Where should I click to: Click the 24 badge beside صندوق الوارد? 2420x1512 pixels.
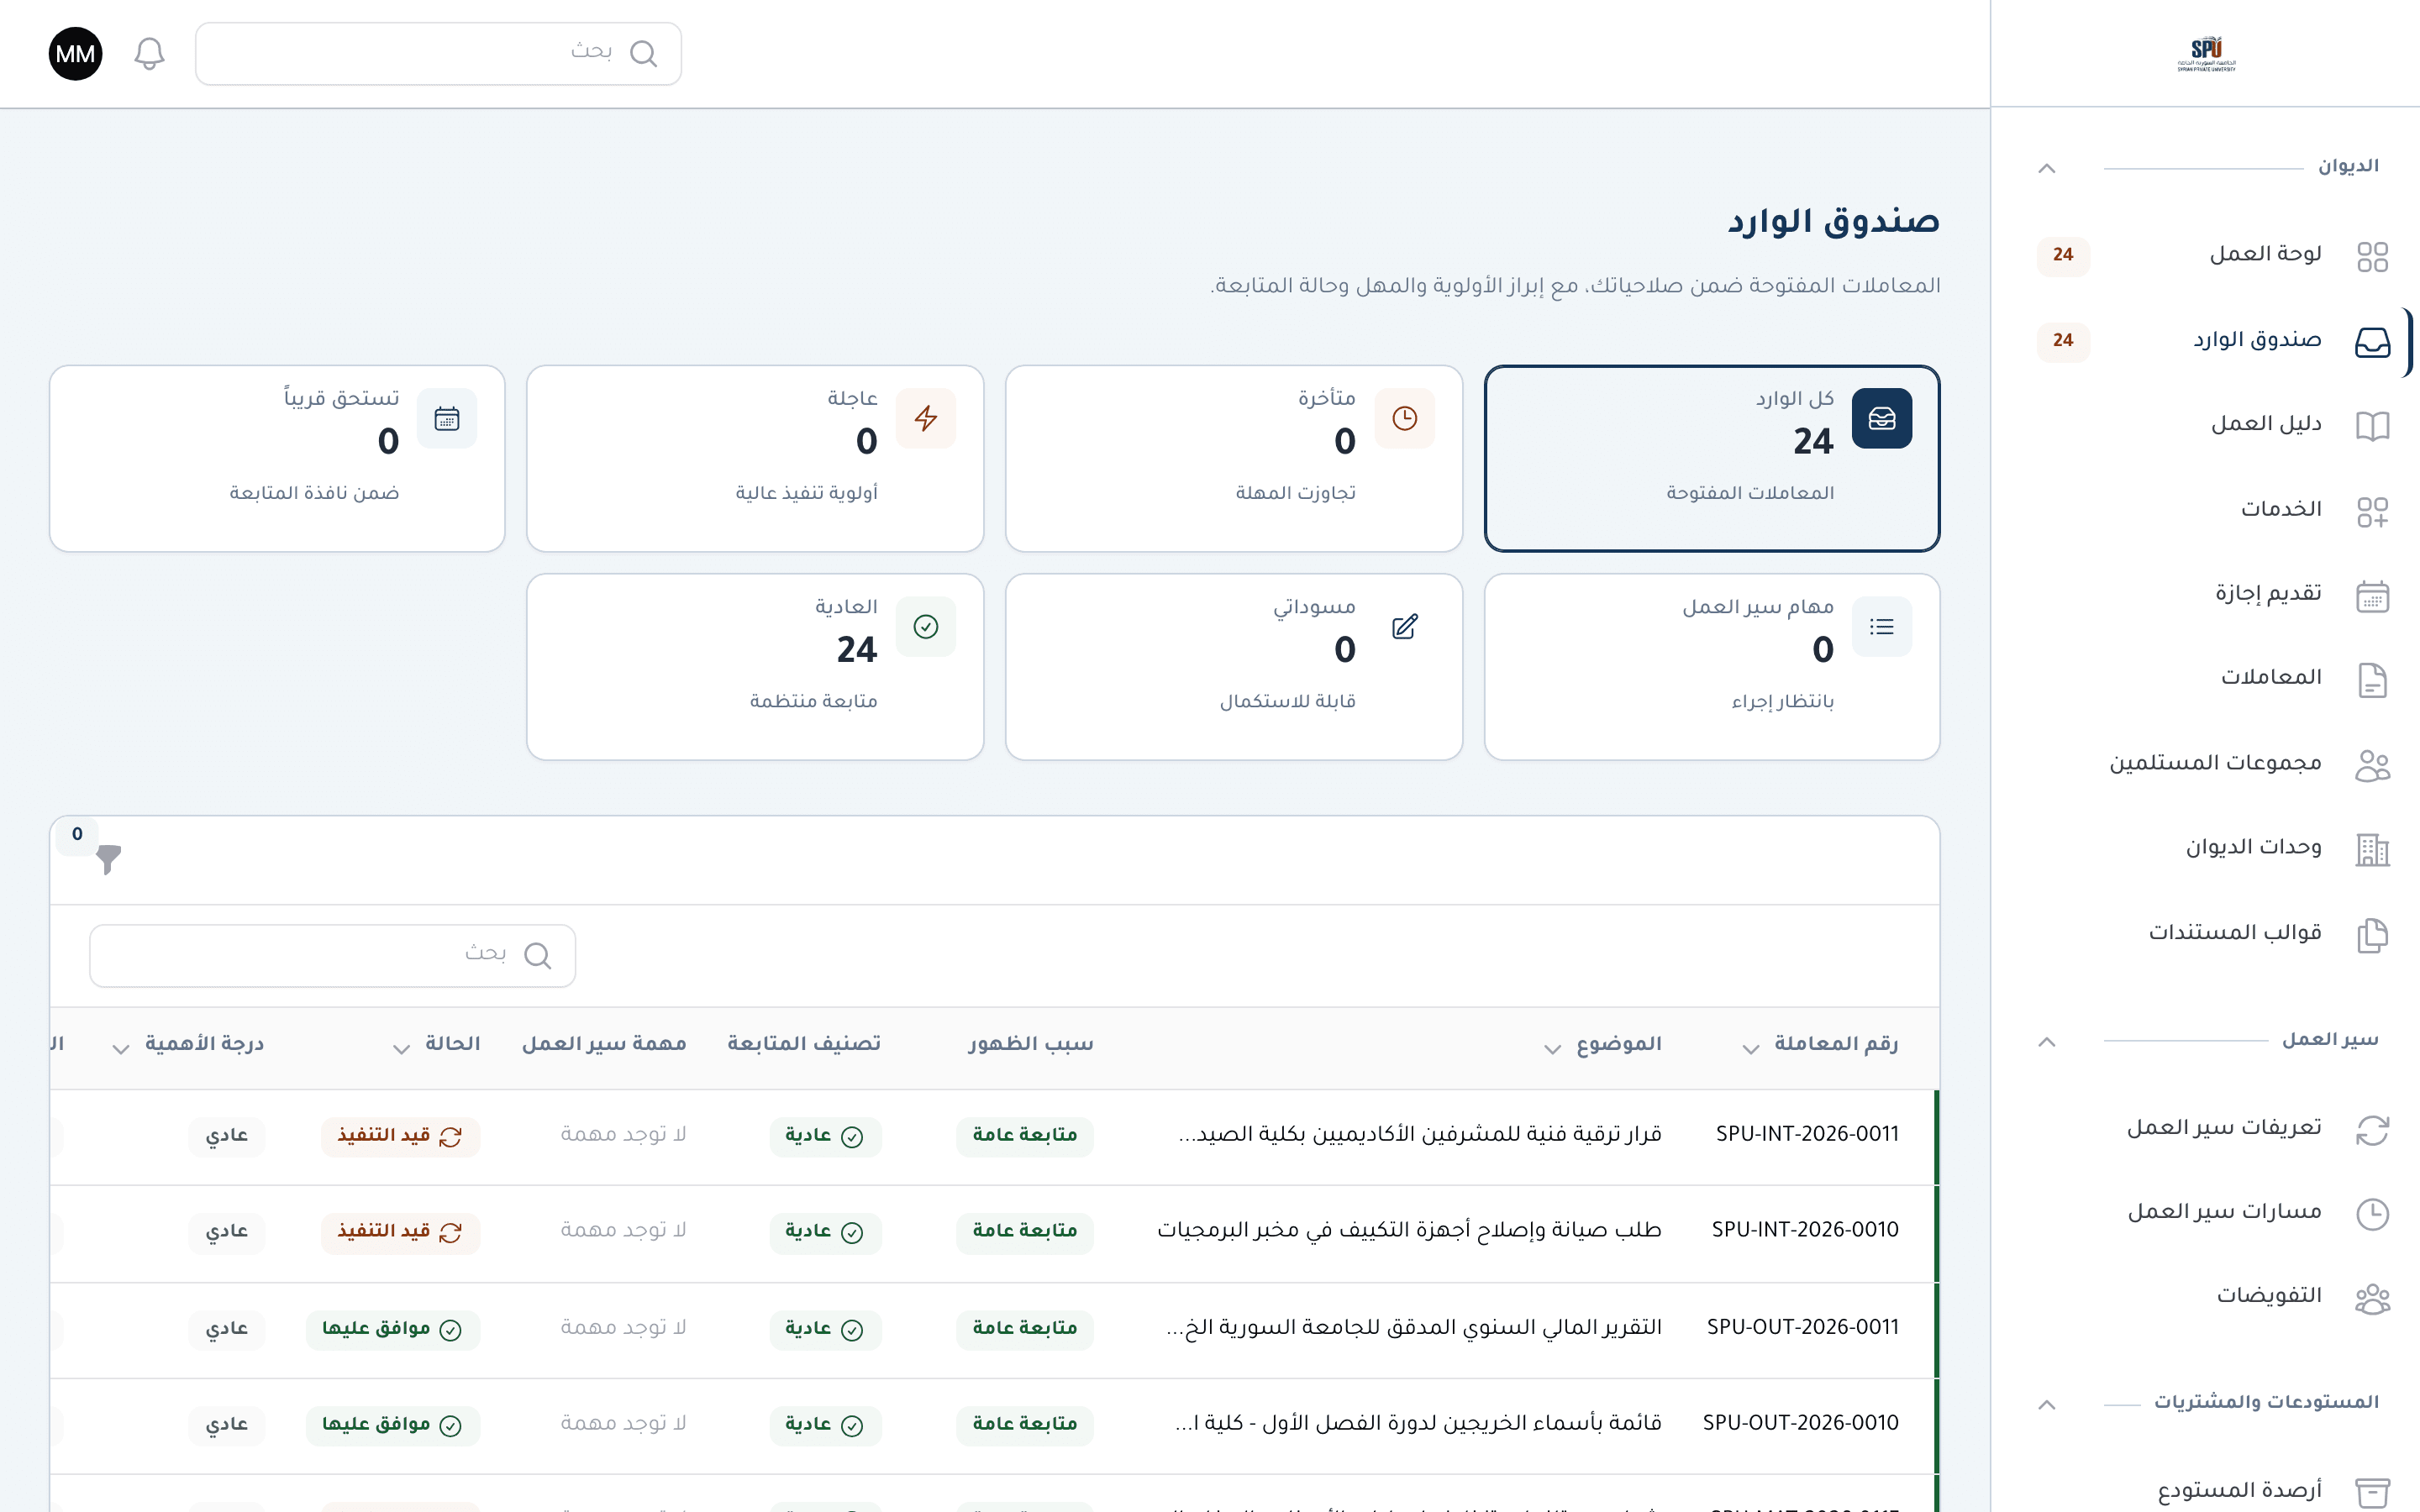coord(2063,341)
